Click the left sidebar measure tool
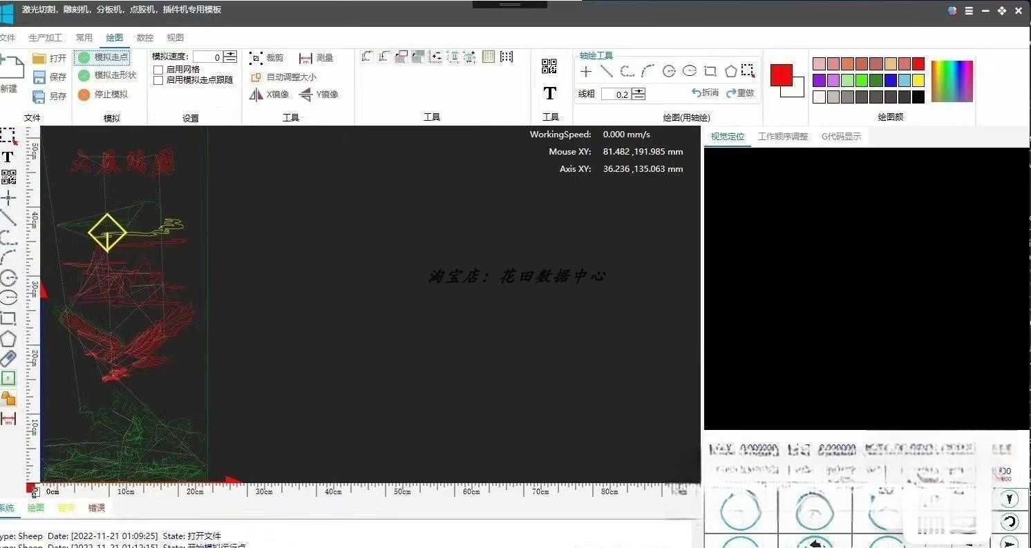 tap(8, 419)
